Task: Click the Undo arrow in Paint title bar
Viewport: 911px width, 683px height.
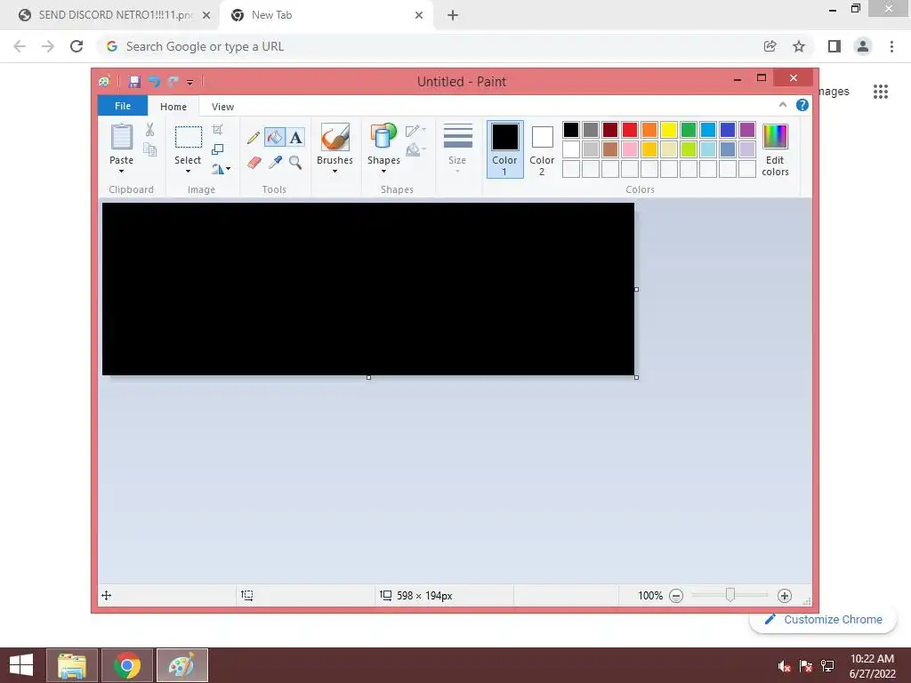Action: tap(154, 82)
